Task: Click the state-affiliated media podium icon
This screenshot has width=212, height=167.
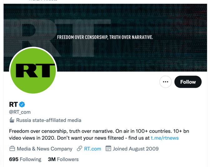Action: point(12,120)
